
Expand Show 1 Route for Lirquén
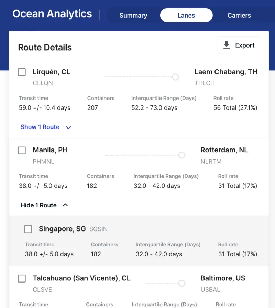pyautogui.click(x=40, y=127)
